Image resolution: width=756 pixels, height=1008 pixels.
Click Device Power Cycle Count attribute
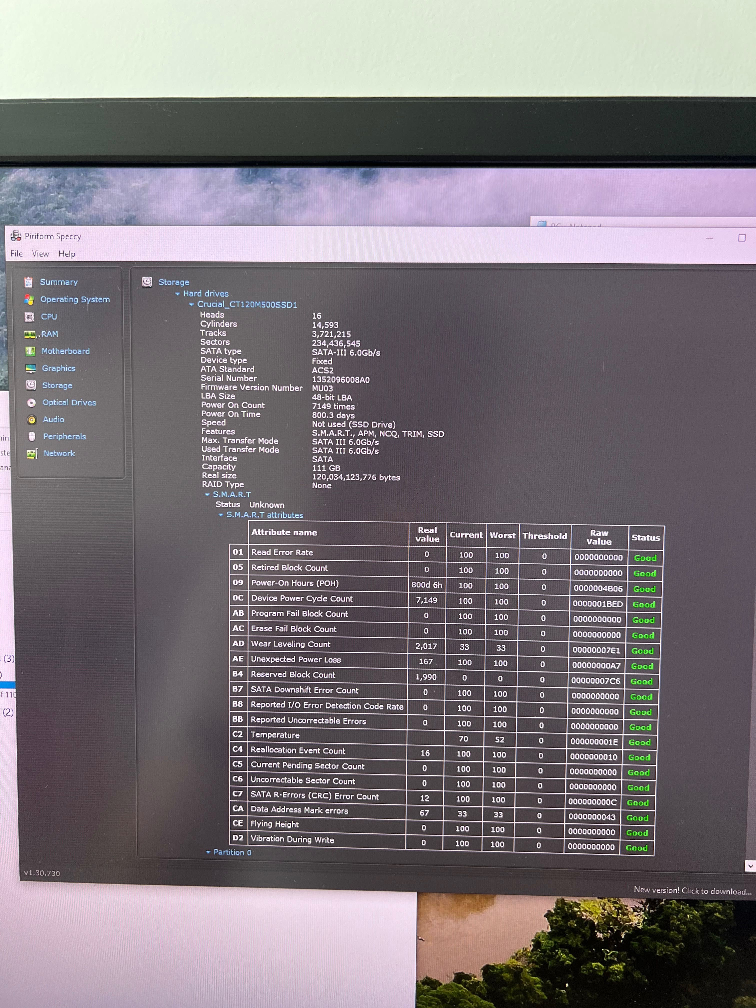coord(302,599)
